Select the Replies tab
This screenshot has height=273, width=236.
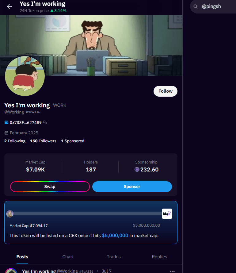coord(159,257)
